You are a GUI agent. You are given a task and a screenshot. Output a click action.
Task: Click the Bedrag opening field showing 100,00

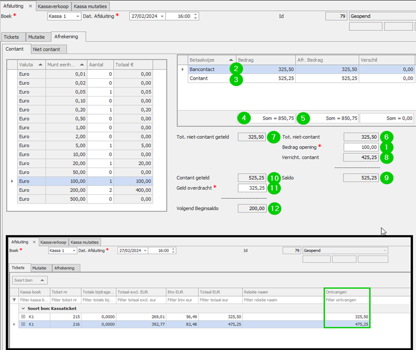pos(361,147)
